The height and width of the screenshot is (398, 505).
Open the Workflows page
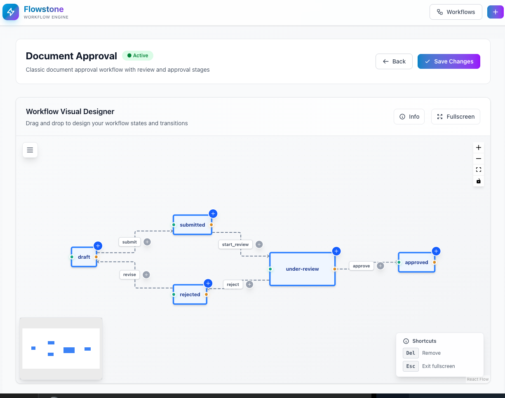[x=456, y=12]
